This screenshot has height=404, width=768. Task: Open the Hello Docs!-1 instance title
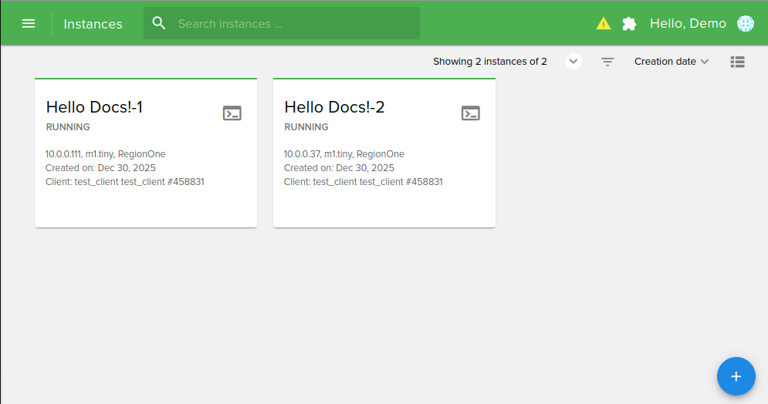coord(94,107)
